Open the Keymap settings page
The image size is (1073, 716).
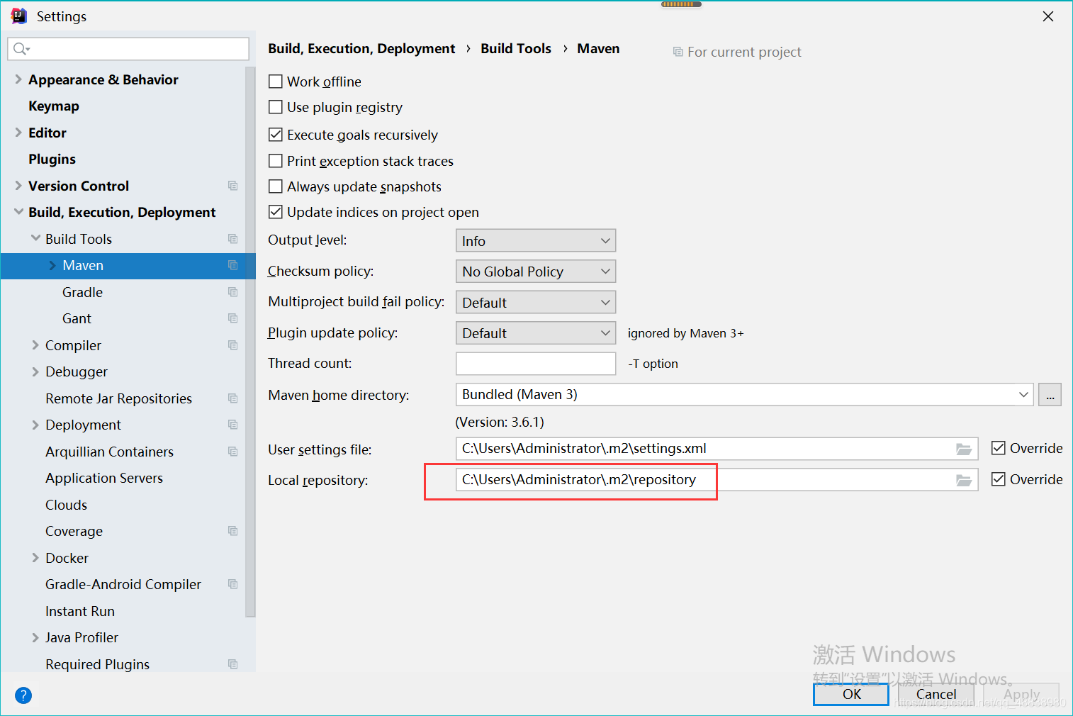click(x=54, y=106)
